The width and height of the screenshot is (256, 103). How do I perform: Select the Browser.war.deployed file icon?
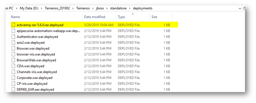coord(13,48)
